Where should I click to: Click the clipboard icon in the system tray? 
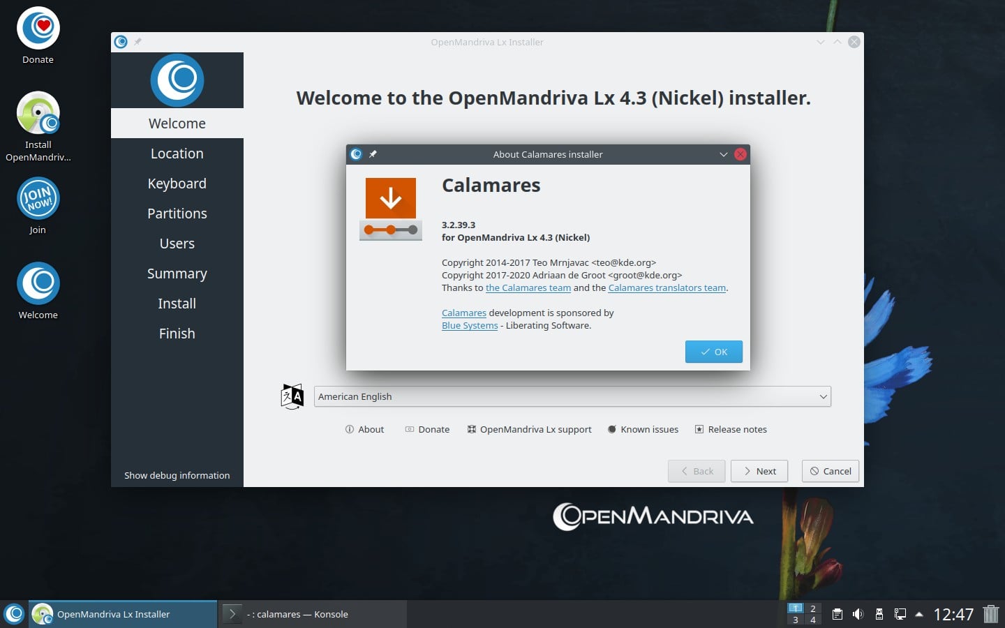click(x=837, y=614)
